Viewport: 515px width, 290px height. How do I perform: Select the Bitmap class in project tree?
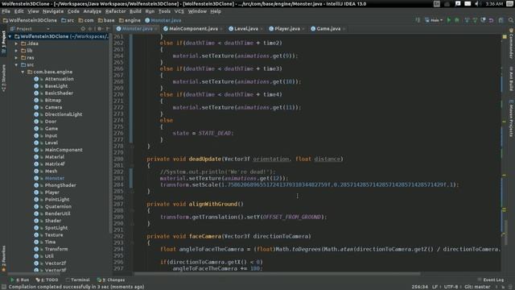coord(52,100)
